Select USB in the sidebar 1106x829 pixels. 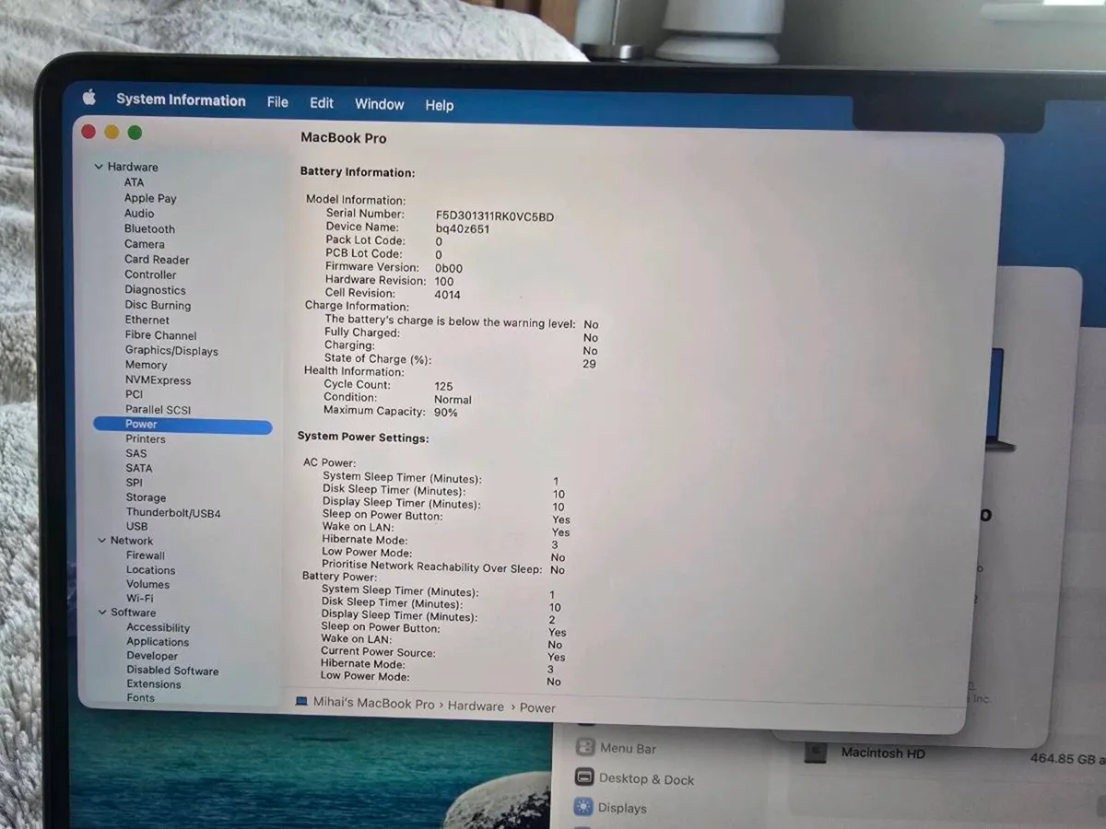point(136,527)
